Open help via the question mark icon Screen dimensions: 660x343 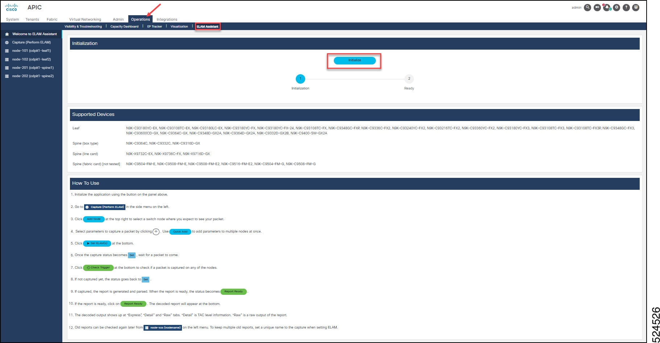tap(626, 8)
